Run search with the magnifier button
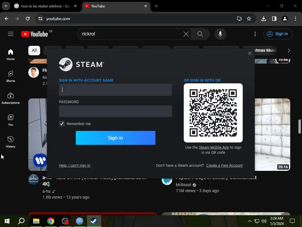 click(x=200, y=34)
